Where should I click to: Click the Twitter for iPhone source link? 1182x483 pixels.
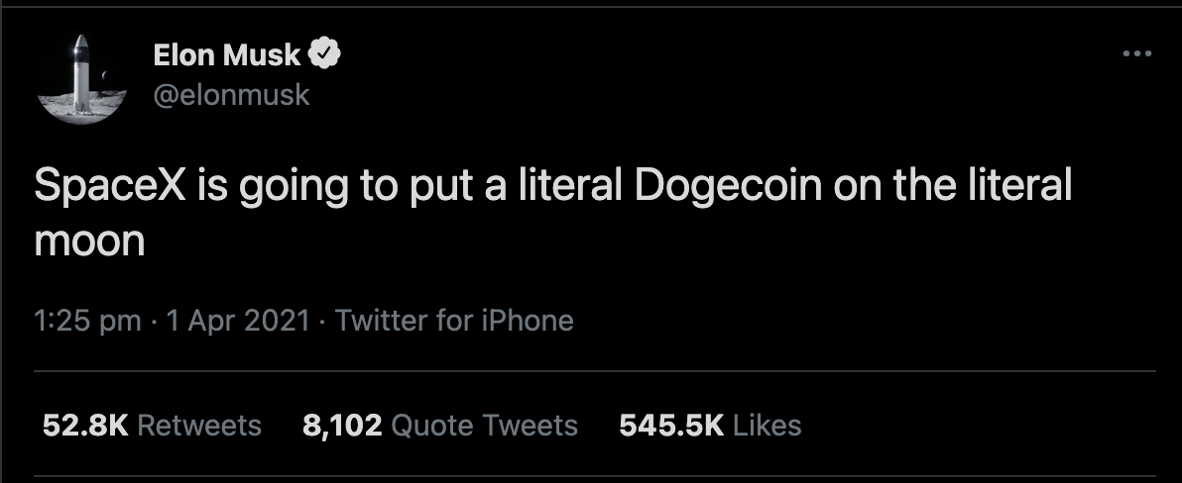tap(455, 321)
